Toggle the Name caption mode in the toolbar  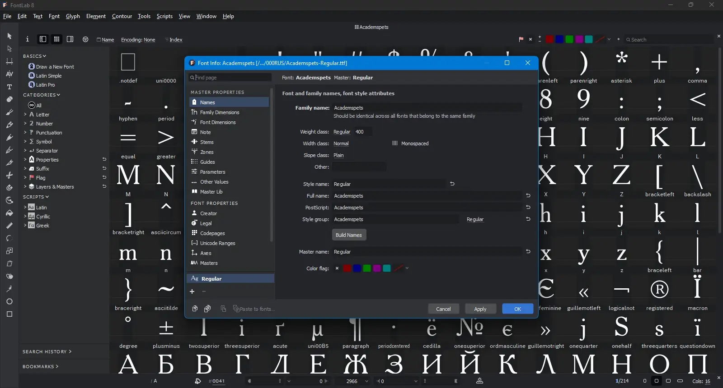[x=105, y=40]
